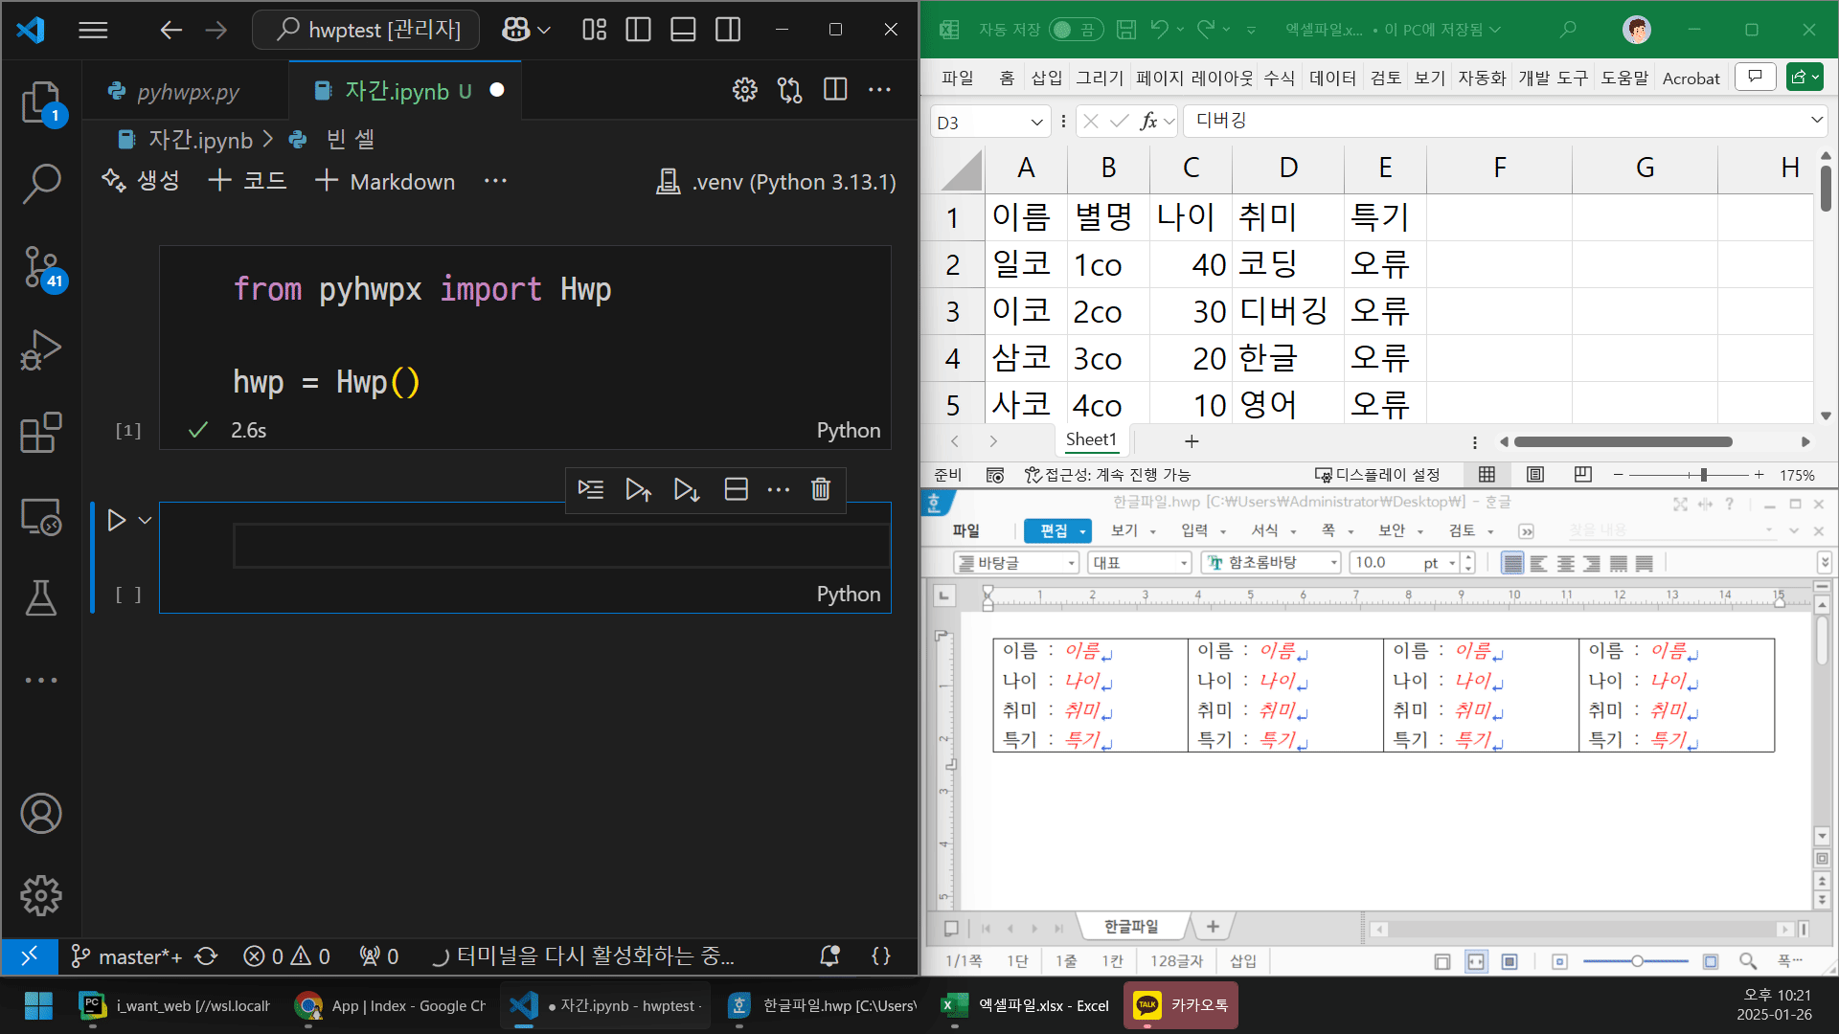Run the empty notebook cell

click(x=117, y=520)
